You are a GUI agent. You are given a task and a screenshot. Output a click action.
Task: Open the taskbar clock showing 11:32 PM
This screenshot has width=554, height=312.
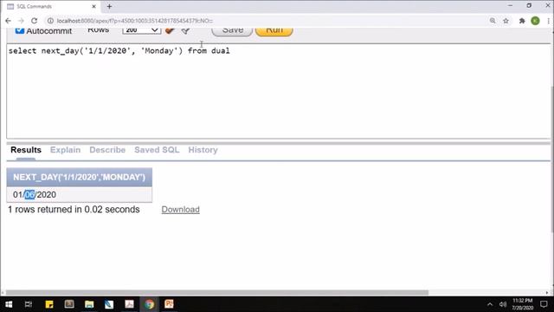(x=523, y=304)
